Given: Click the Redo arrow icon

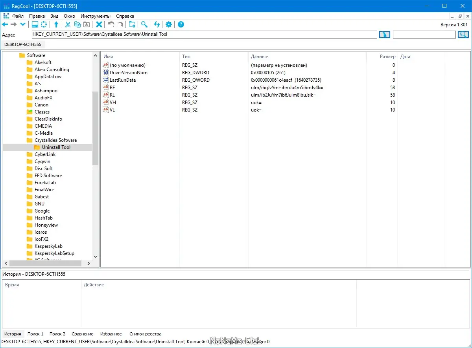Looking at the screenshot, I should point(120,24).
